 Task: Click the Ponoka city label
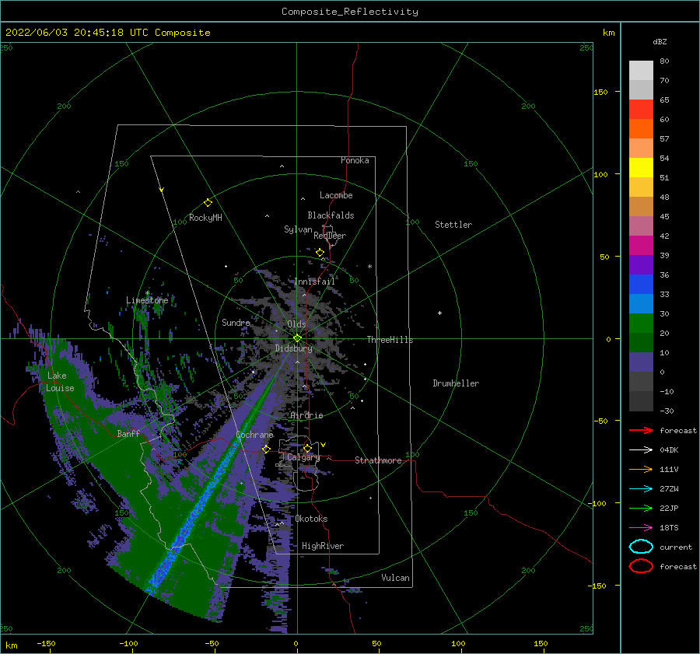click(355, 160)
